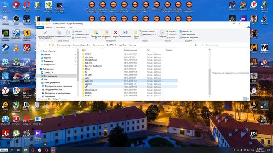Click AppData in the breadcrumb path

pyautogui.click(x=123, y=45)
